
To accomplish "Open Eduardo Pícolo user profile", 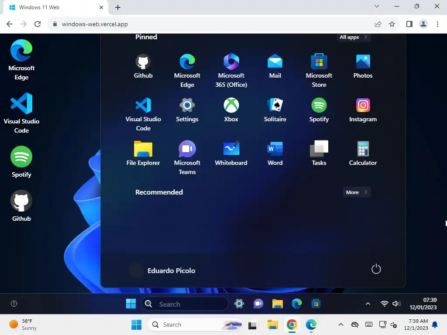I will [x=162, y=270].
